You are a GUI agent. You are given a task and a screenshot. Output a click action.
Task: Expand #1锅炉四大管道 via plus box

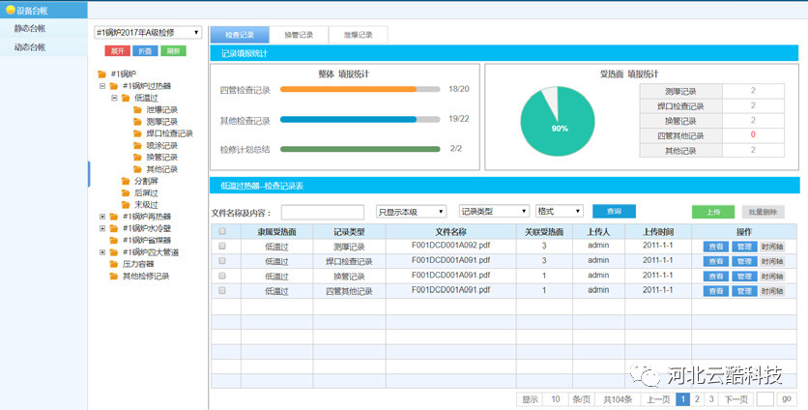(102, 252)
